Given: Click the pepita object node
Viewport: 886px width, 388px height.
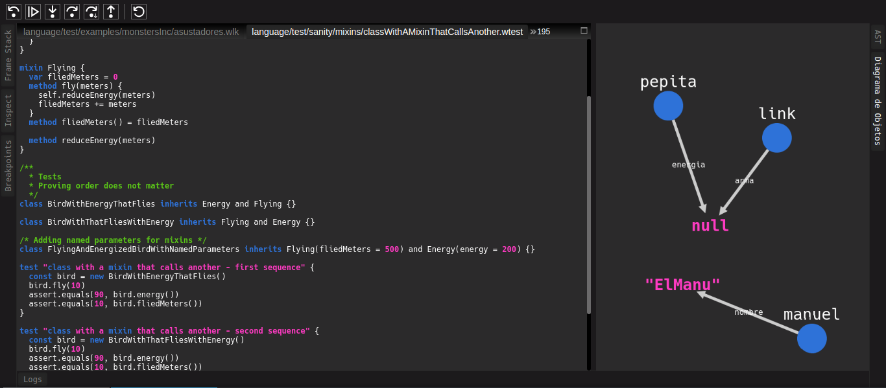Looking at the screenshot, I should (668, 106).
